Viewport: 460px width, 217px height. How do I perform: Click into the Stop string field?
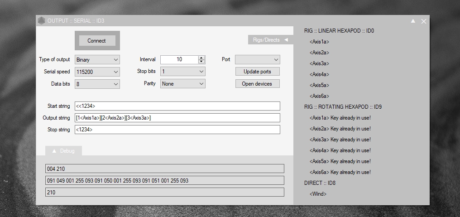(x=177, y=130)
